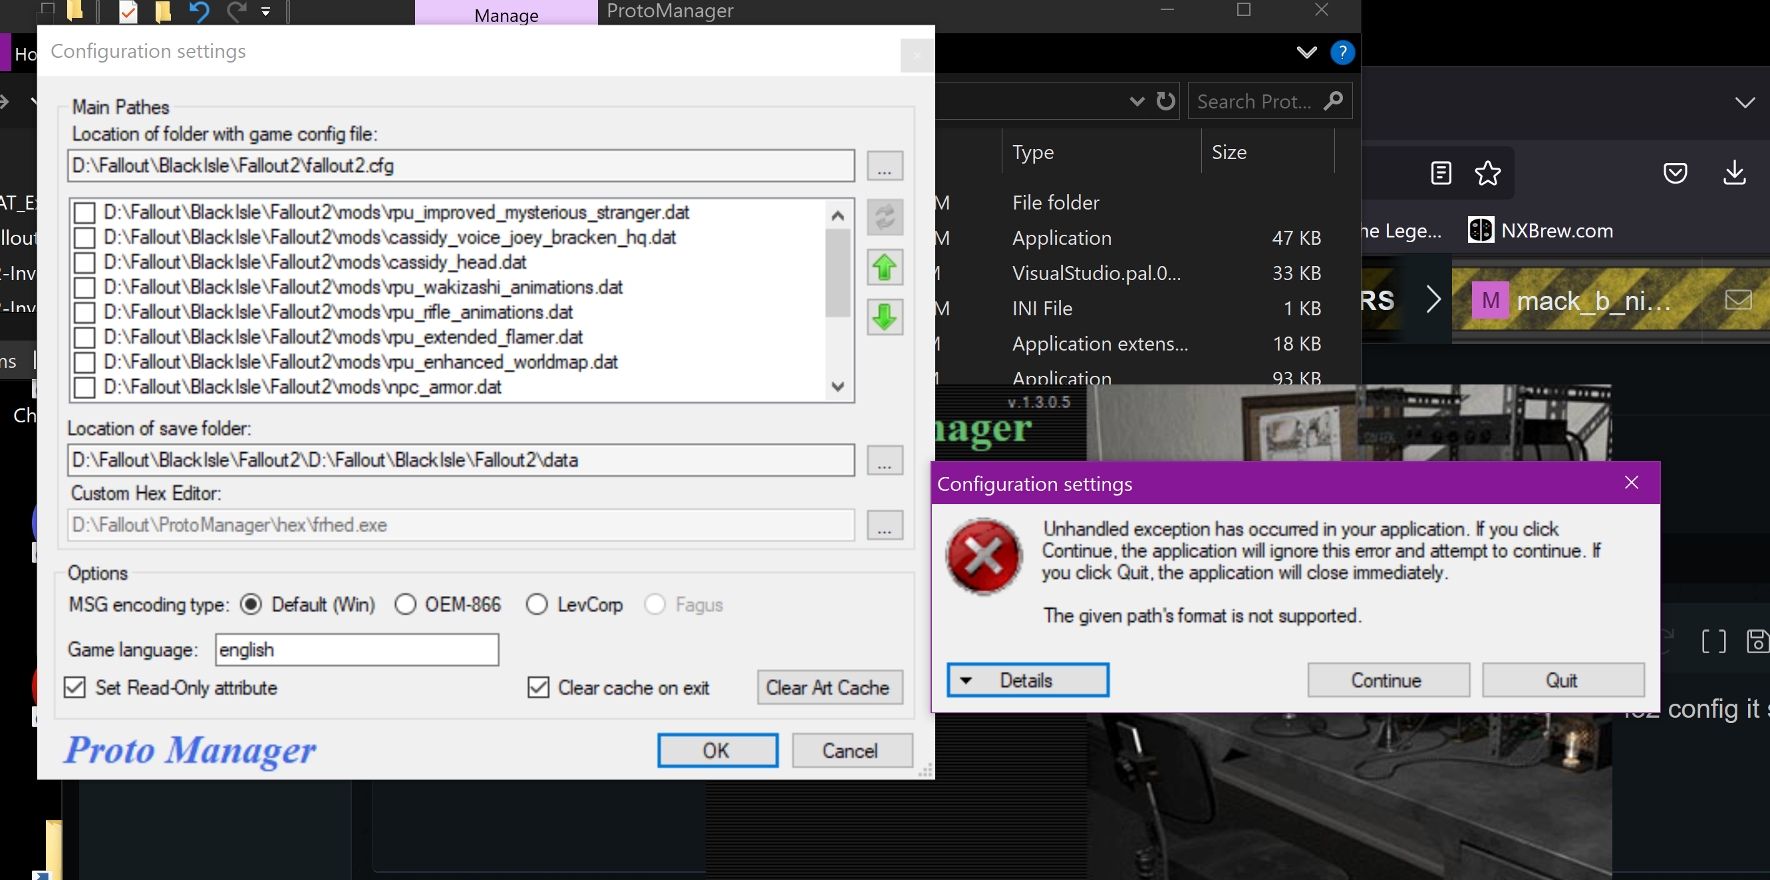
Task: Click the Game language input field
Action: tap(357, 650)
